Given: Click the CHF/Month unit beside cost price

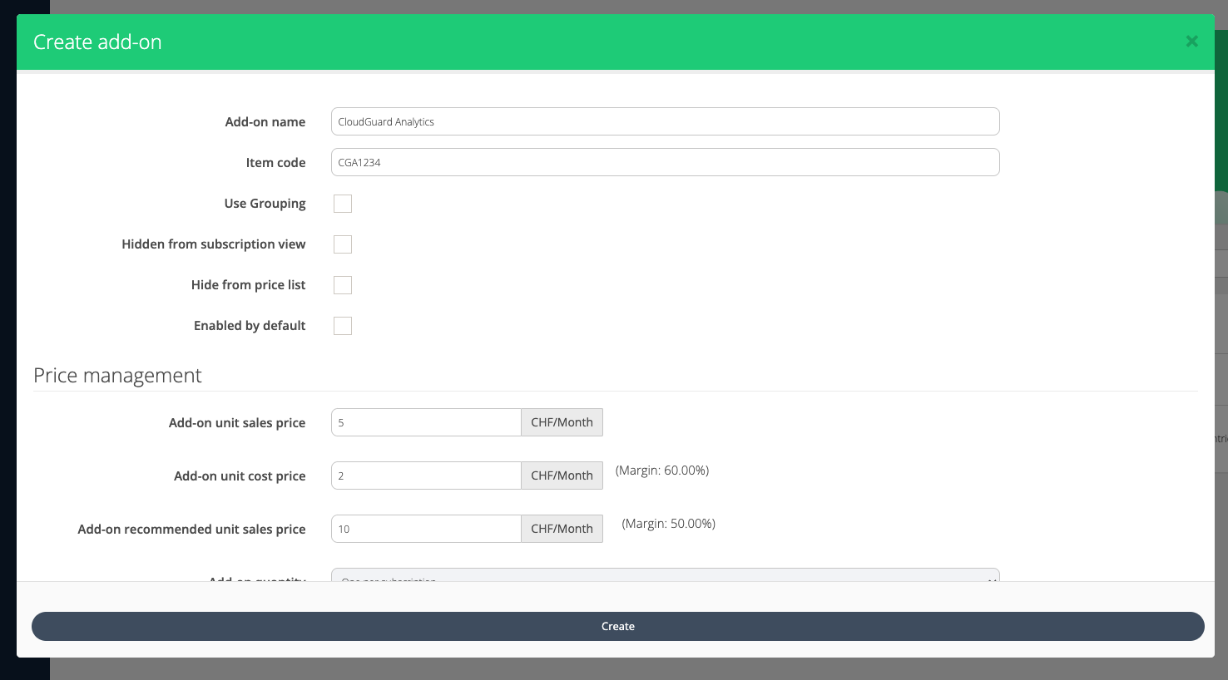Looking at the screenshot, I should click(x=562, y=476).
